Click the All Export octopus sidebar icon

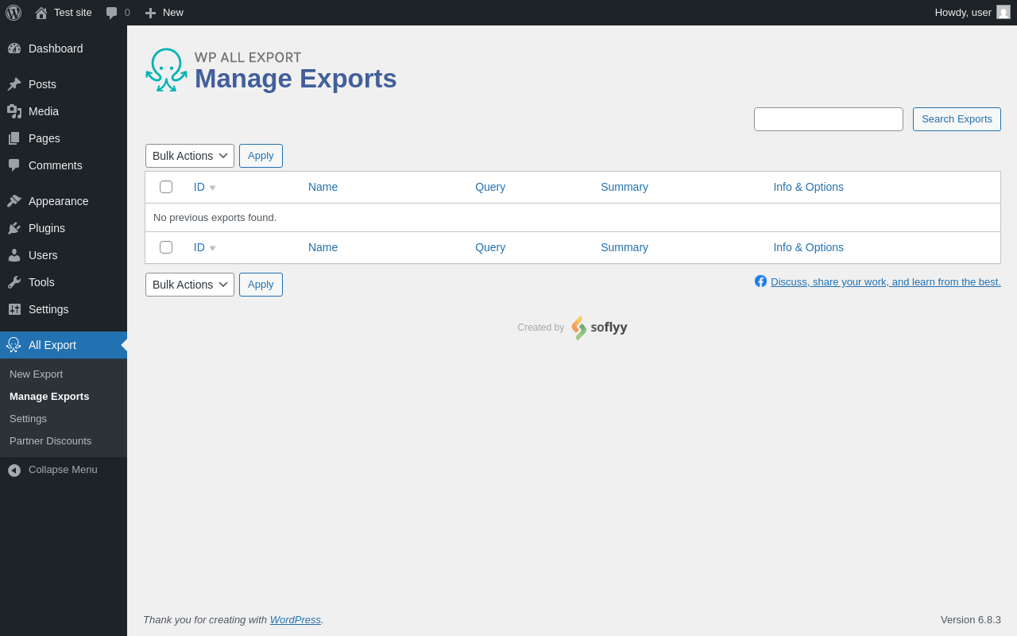click(x=14, y=345)
